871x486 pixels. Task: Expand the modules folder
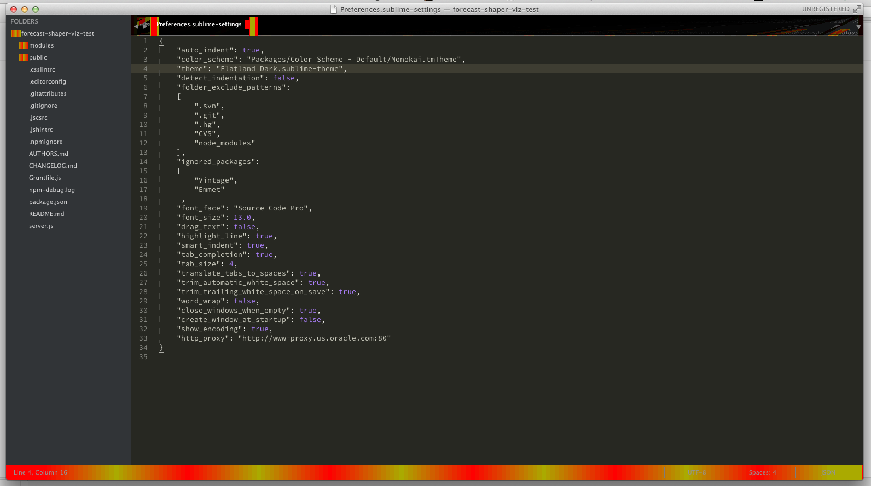[x=24, y=45]
